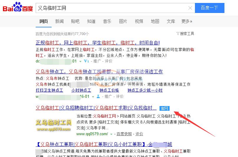Switch to the 新闻 news tab
Image resolution: width=238 pixels, height=157 pixels.
tap(59, 21)
